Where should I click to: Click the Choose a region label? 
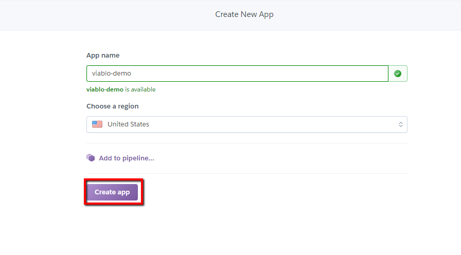(112, 106)
